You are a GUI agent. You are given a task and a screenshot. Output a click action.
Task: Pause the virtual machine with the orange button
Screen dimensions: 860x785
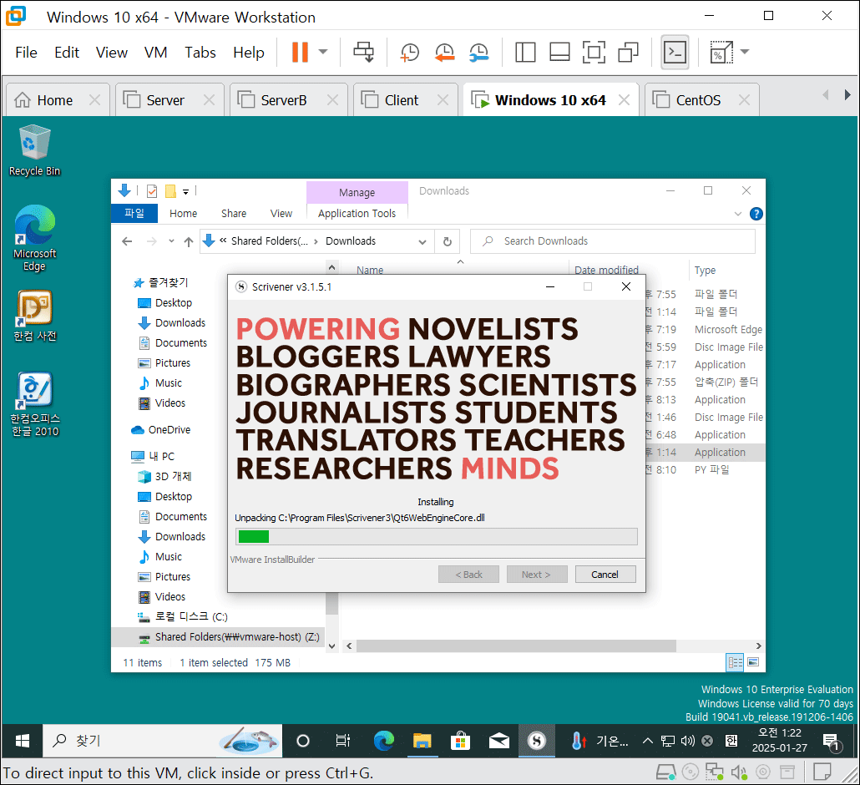click(x=300, y=52)
